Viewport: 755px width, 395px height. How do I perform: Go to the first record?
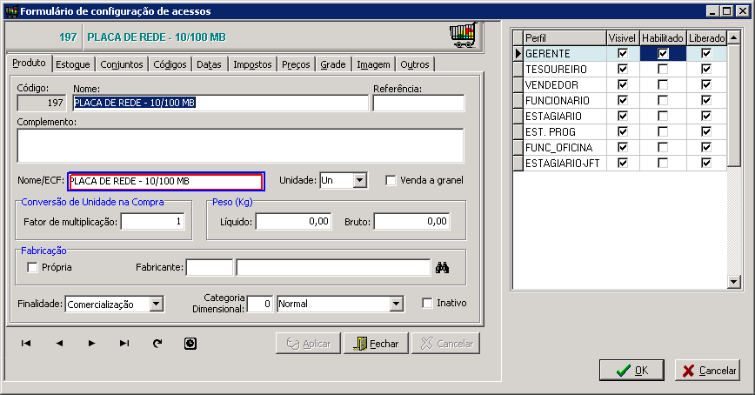pos(26,344)
